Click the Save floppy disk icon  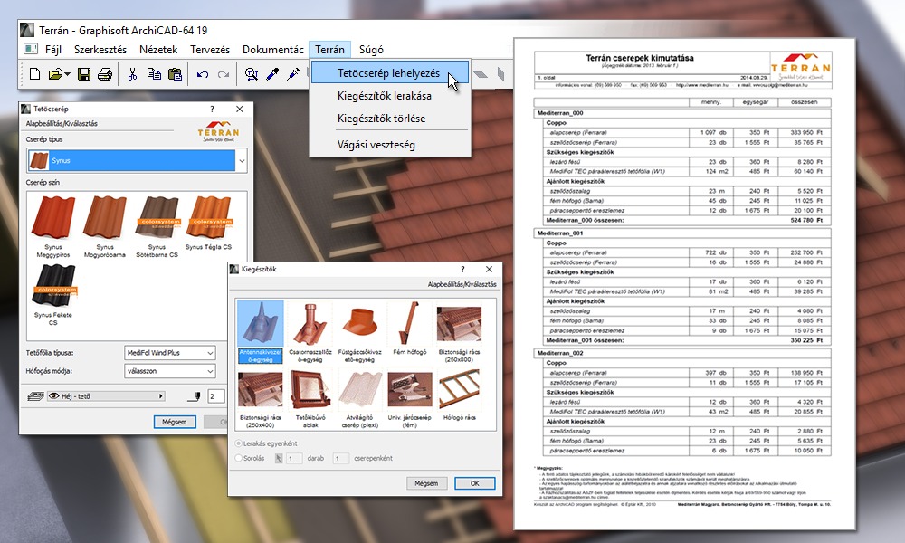(84, 74)
